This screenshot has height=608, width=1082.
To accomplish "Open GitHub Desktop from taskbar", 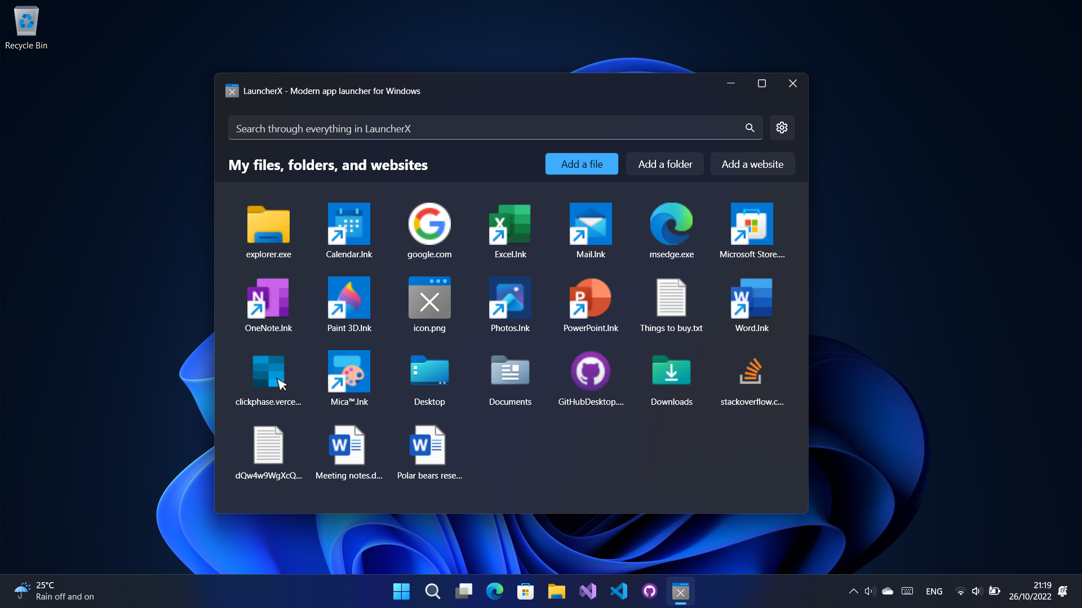I will (x=649, y=591).
